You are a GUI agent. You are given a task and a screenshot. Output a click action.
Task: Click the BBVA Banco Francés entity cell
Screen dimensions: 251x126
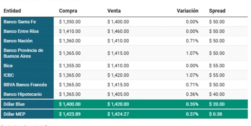click(x=25, y=85)
